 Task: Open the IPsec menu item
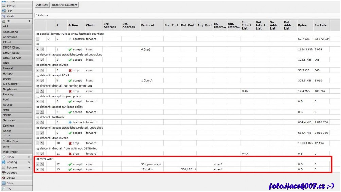7,79
